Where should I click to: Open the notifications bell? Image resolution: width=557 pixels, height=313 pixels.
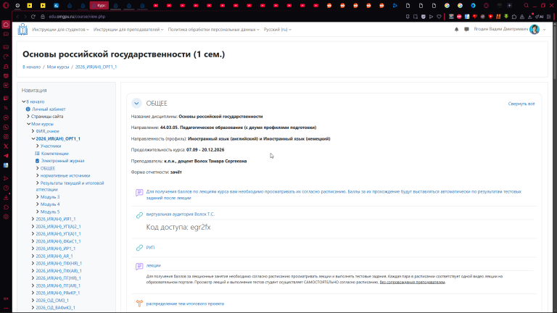coord(456,30)
